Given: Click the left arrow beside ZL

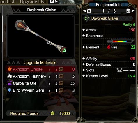Looking at the screenshot, I should (x=84, y=11).
